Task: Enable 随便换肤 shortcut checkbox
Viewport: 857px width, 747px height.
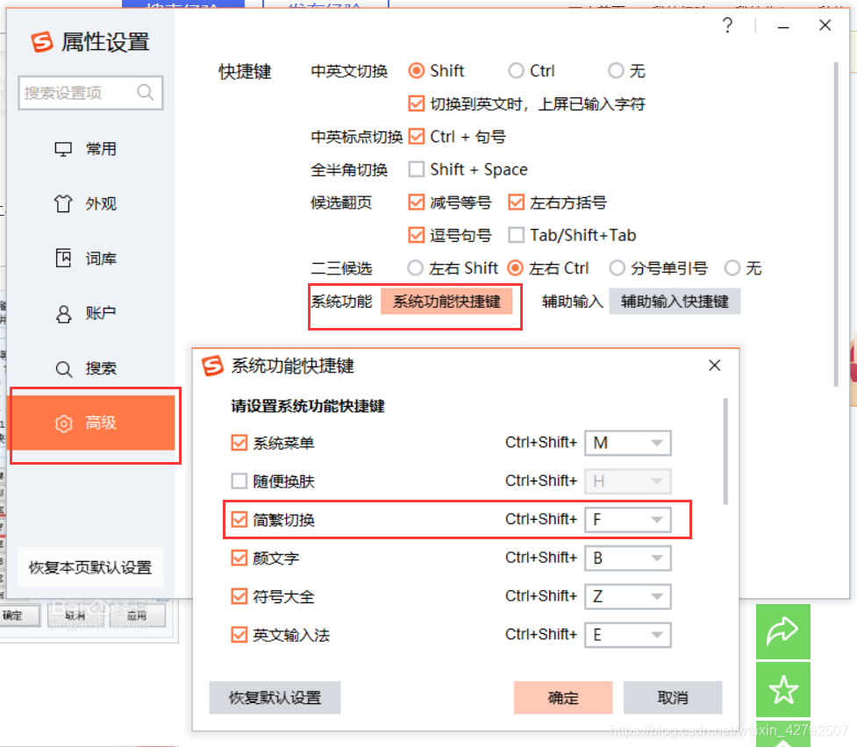Action: point(239,480)
